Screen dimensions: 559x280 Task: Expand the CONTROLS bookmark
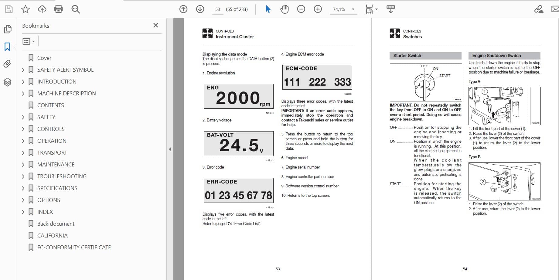coord(23,129)
